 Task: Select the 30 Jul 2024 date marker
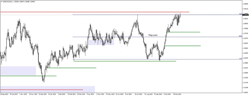(x=138, y=94)
